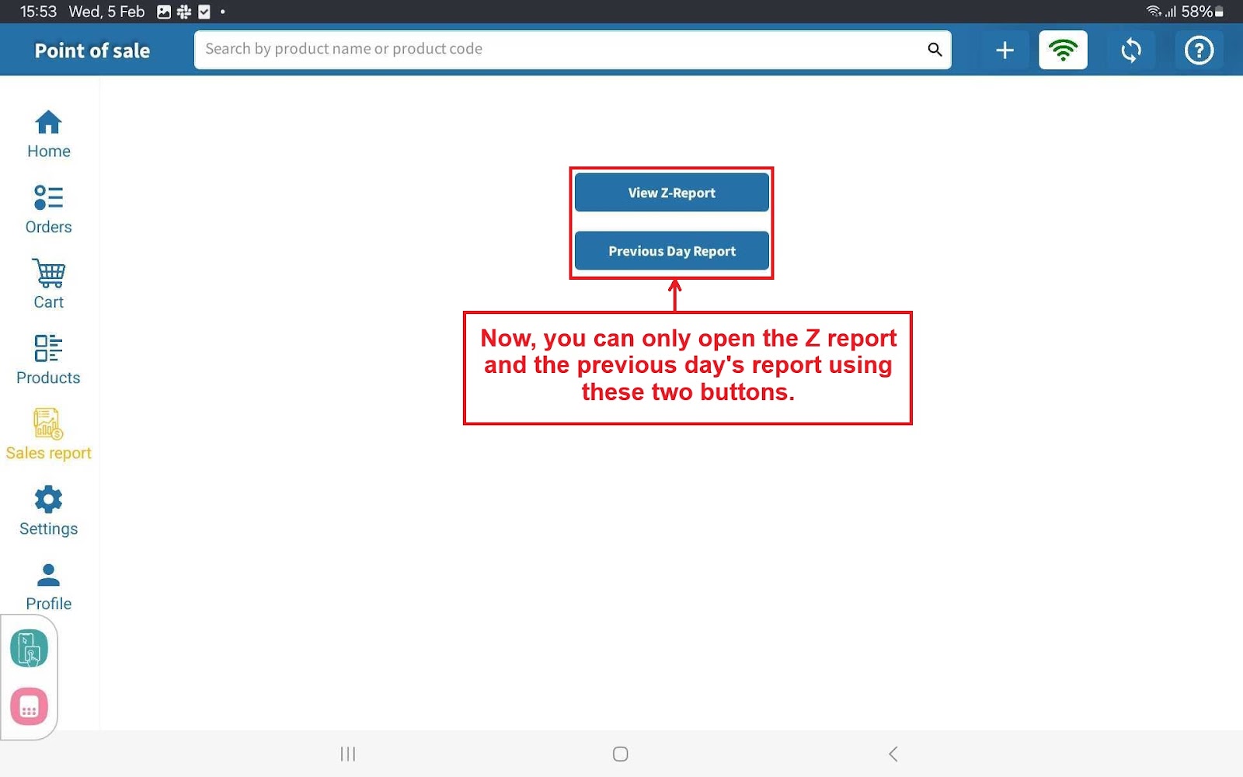Open the Products catalog
Screen dimensions: 1243x777
[48, 360]
